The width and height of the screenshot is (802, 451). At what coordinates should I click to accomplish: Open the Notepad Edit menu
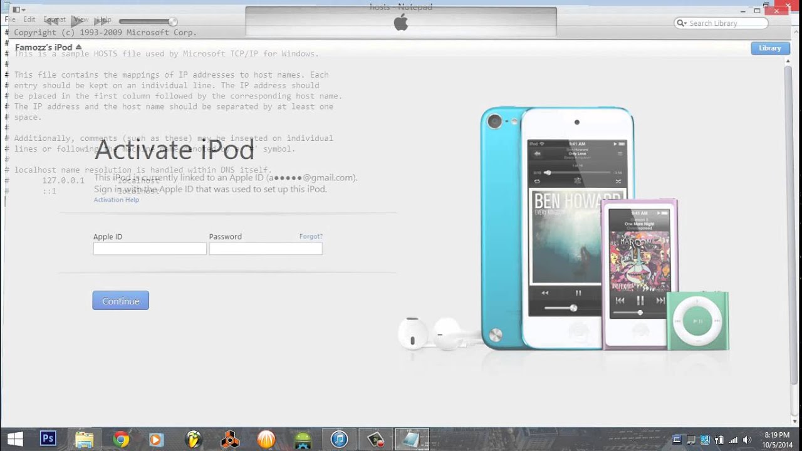click(29, 19)
